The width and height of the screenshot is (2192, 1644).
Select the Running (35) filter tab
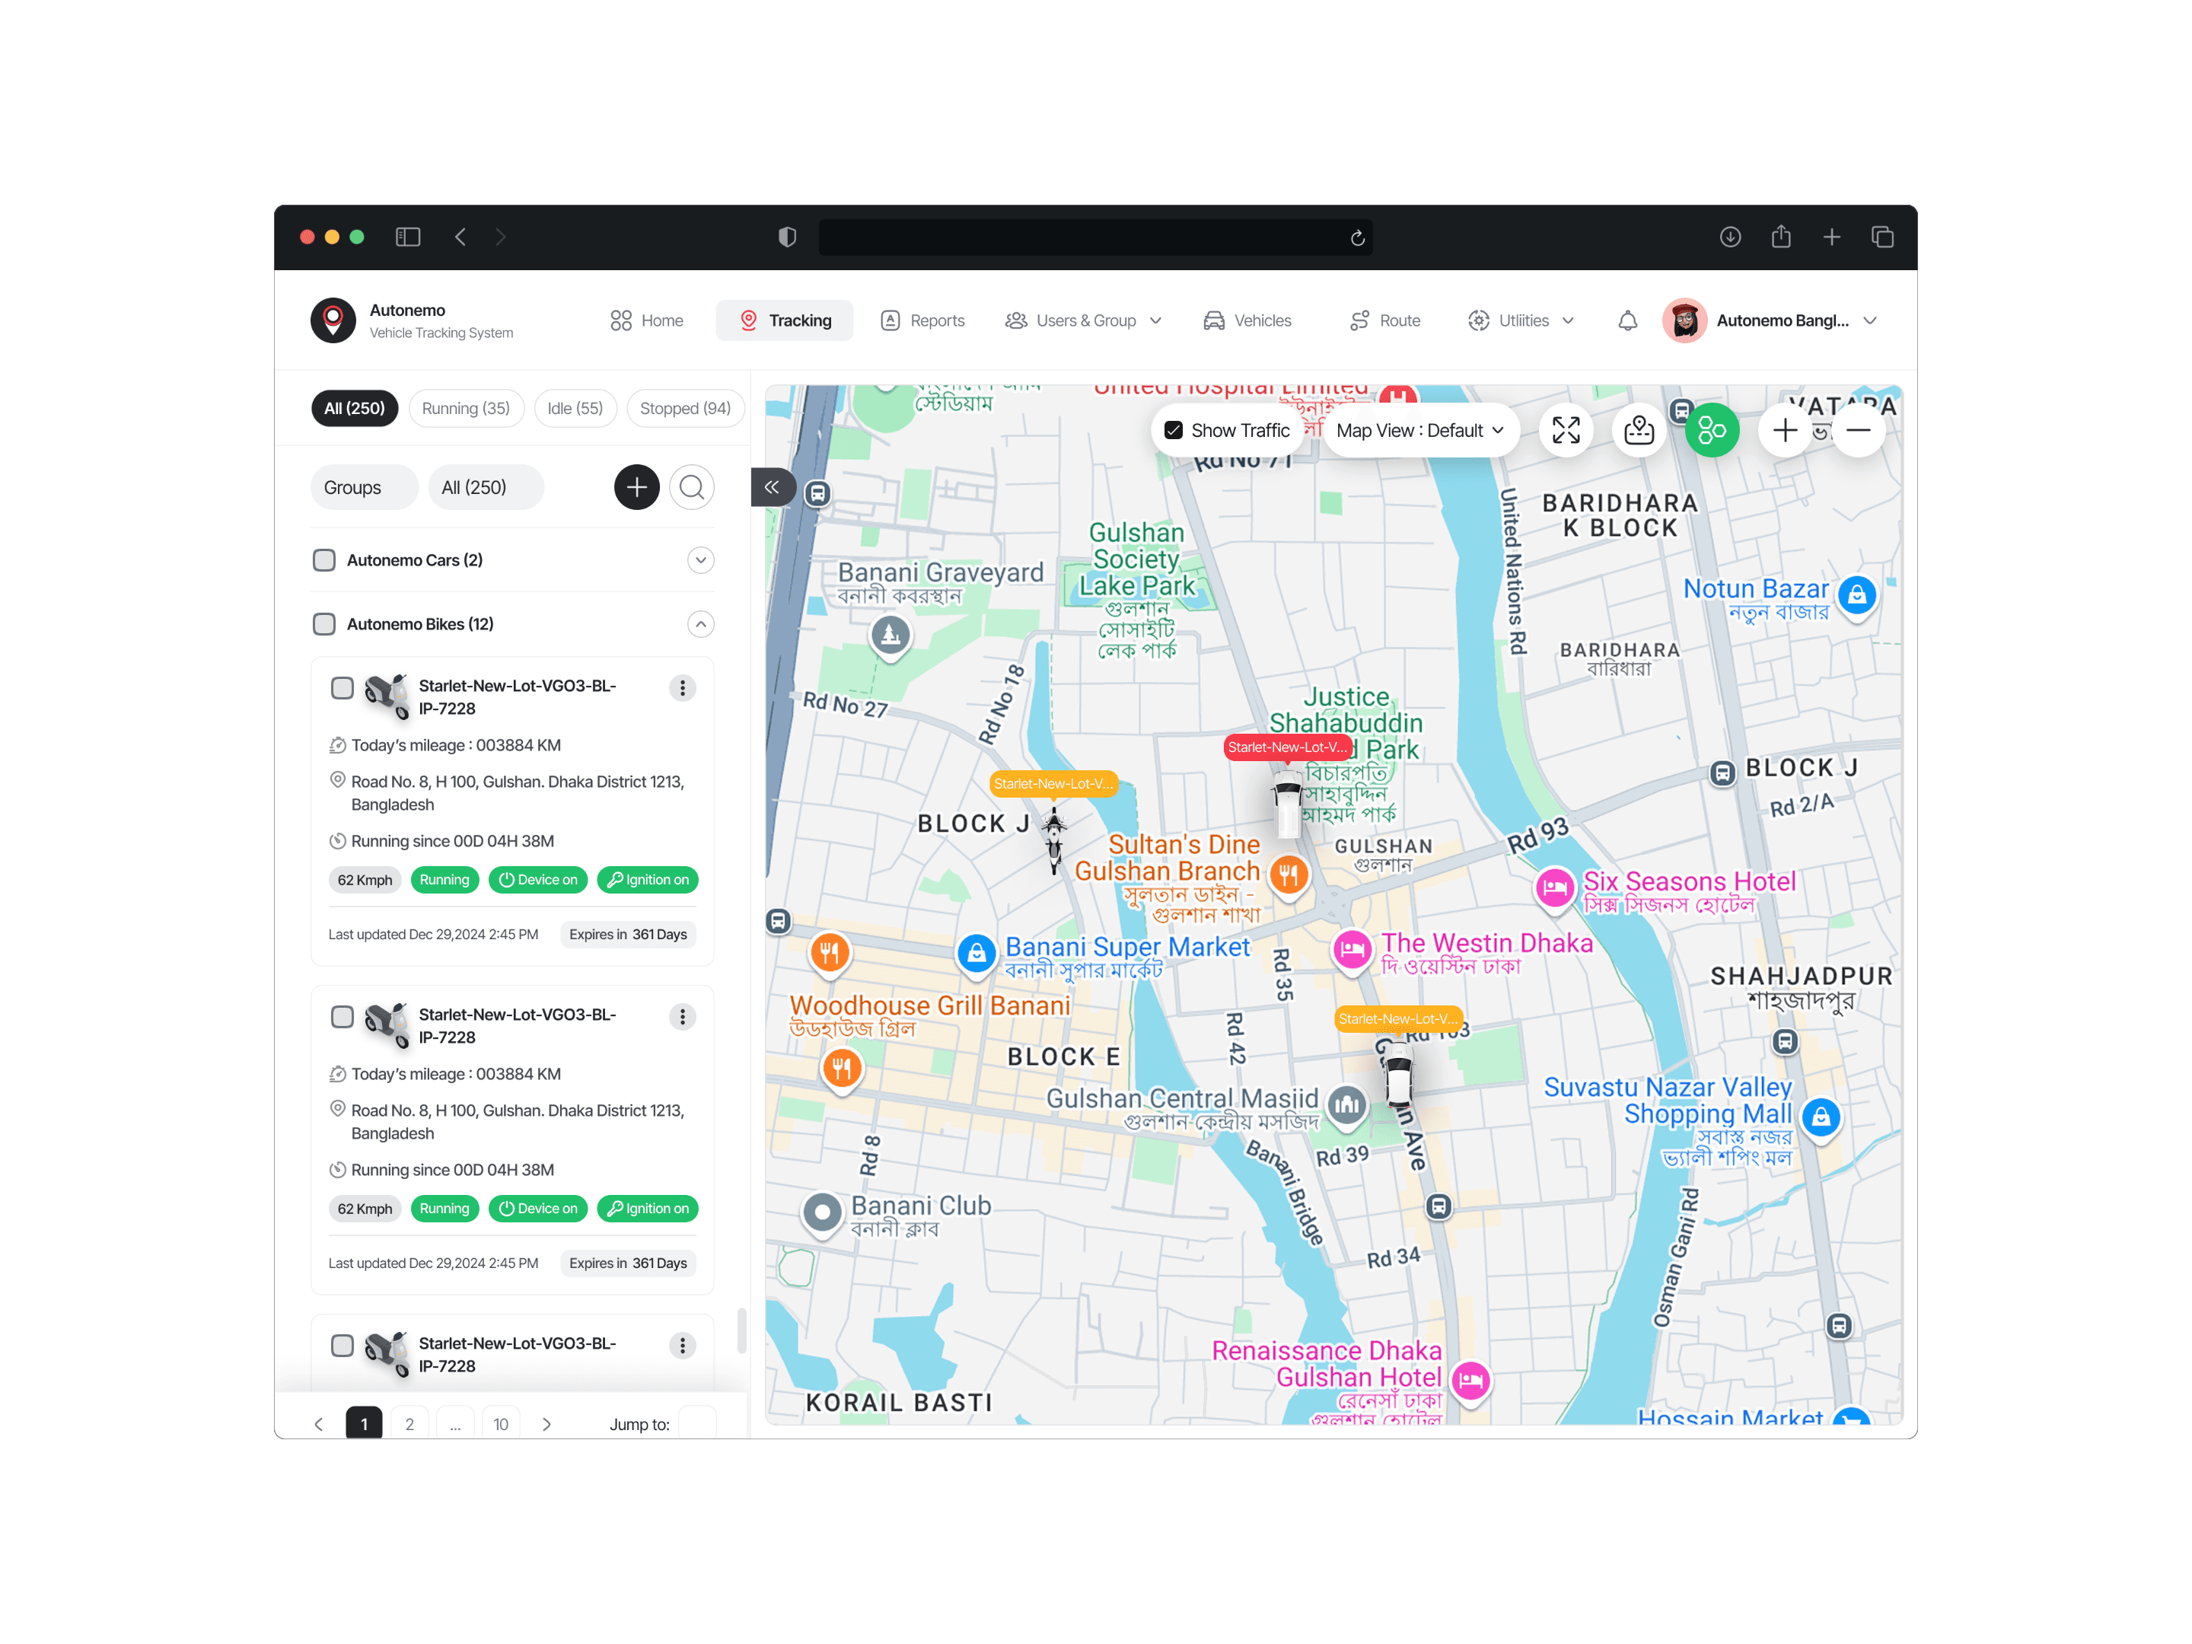466,408
